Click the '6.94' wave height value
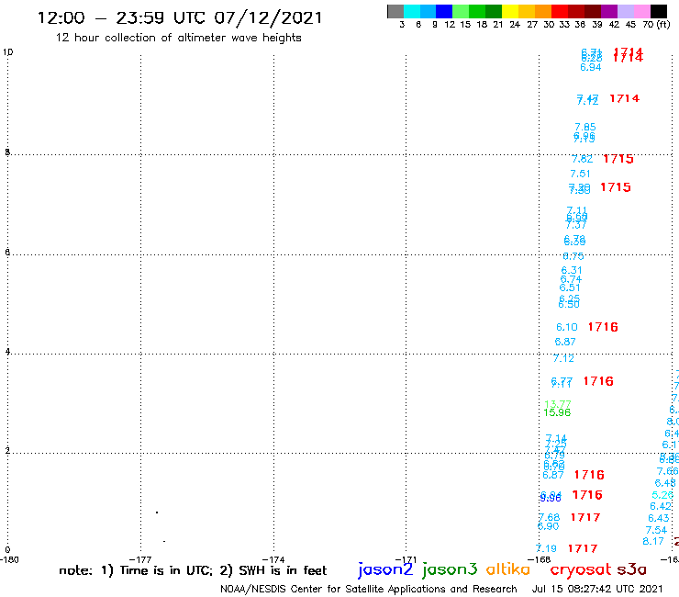This screenshot has width=679, height=597. click(x=591, y=67)
